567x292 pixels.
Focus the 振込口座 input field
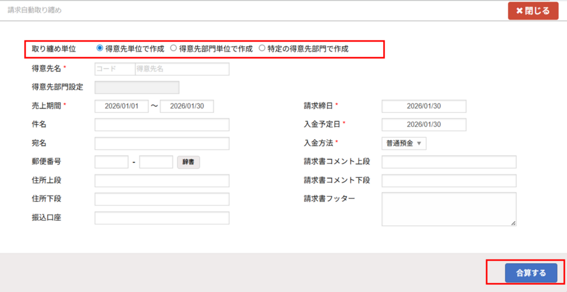162,218
